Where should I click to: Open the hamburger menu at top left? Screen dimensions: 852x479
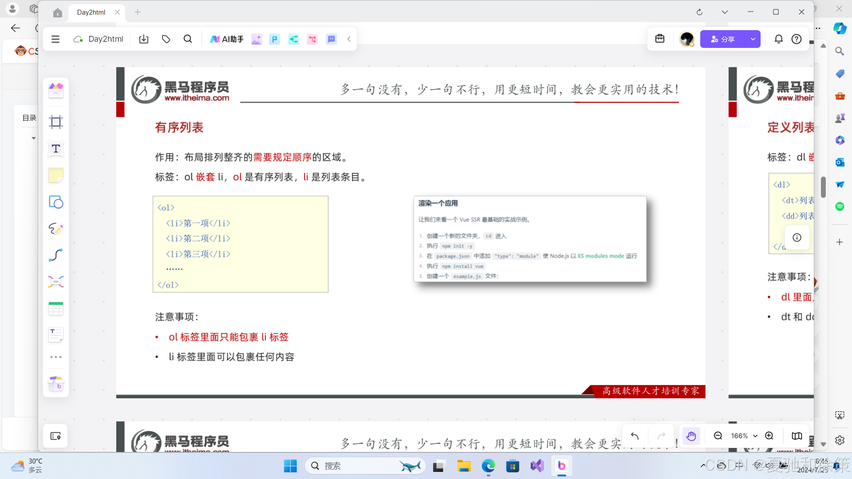click(55, 39)
